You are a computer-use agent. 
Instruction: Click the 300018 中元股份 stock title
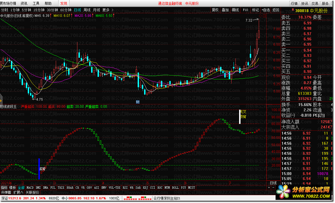tap(311, 10)
